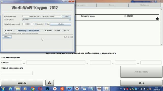The width and height of the screenshot is (163, 91).
Task: Open the Yandex Browser Y icon in taskbar
Action: [55, 89]
